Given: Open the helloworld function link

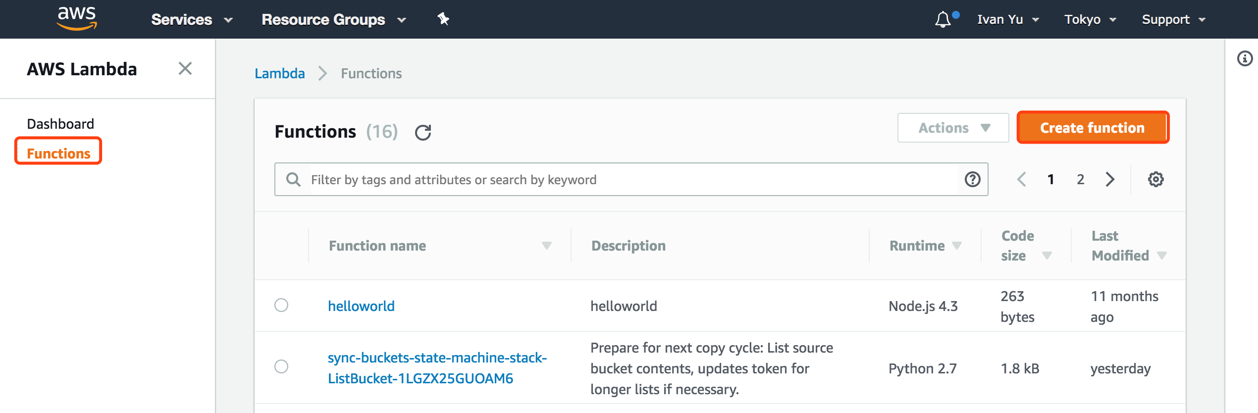Looking at the screenshot, I should point(361,306).
